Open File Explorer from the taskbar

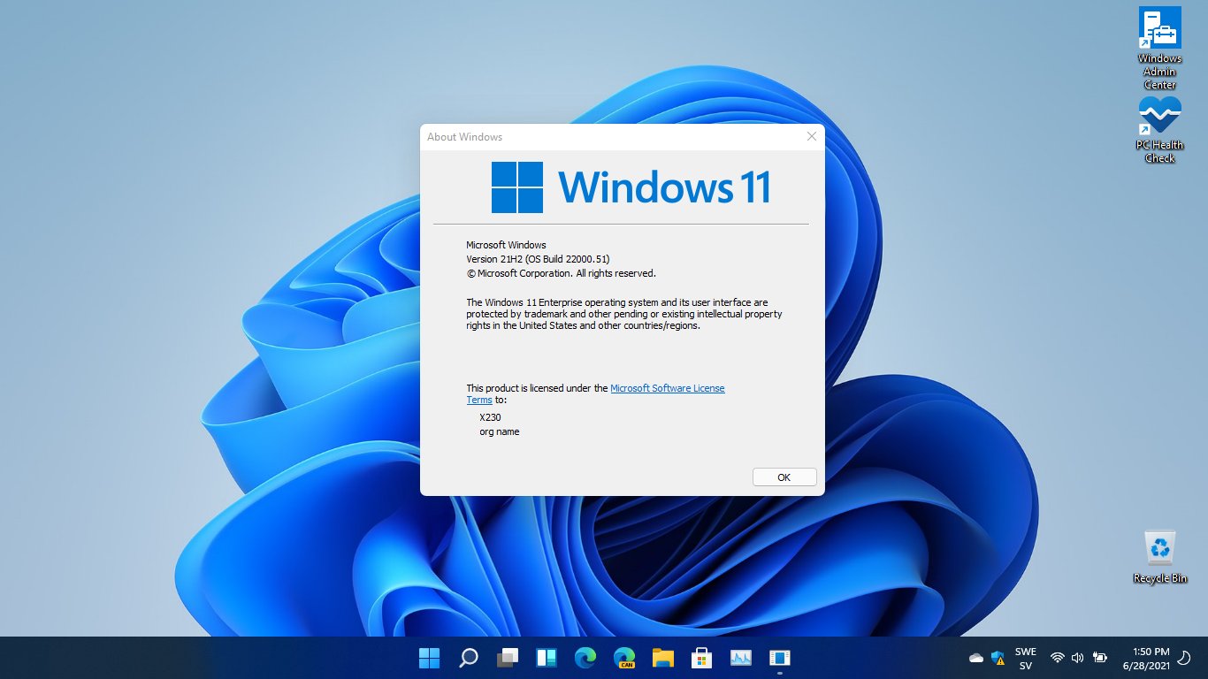663,658
